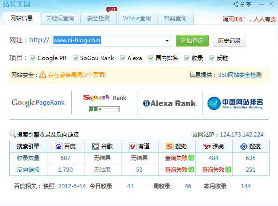278x206 pixels.
Task: Click the 收录数量 row label
Action: click(x=28, y=158)
